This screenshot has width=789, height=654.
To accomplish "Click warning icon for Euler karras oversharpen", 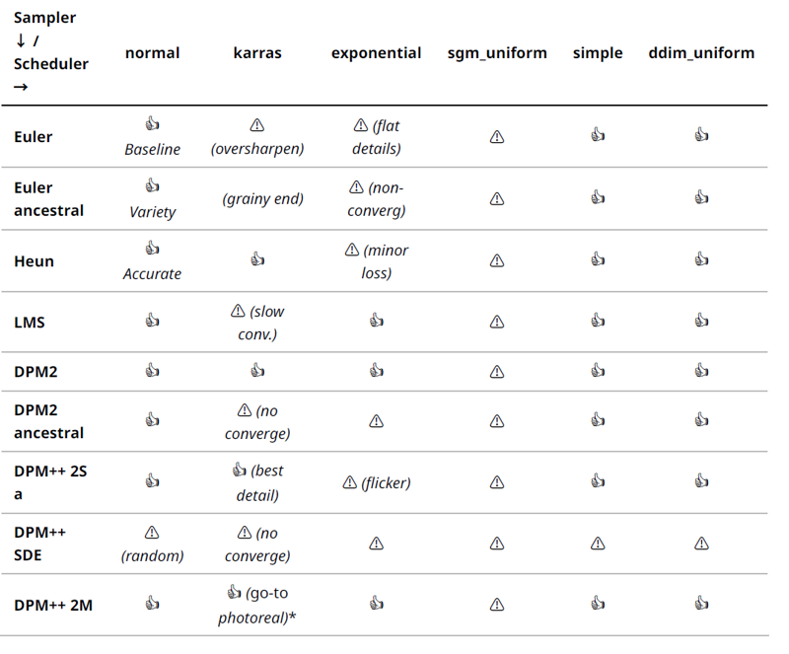I will 257,125.
